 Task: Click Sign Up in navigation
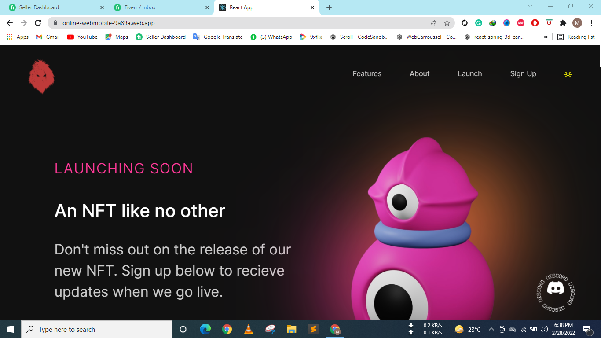[x=523, y=74]
